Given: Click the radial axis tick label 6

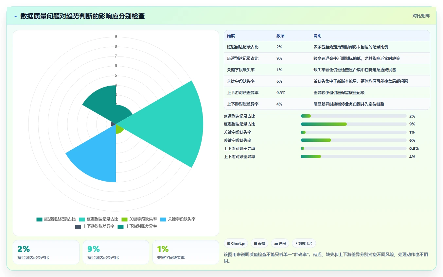Looking at the screenshot, I should click(116, 66).
